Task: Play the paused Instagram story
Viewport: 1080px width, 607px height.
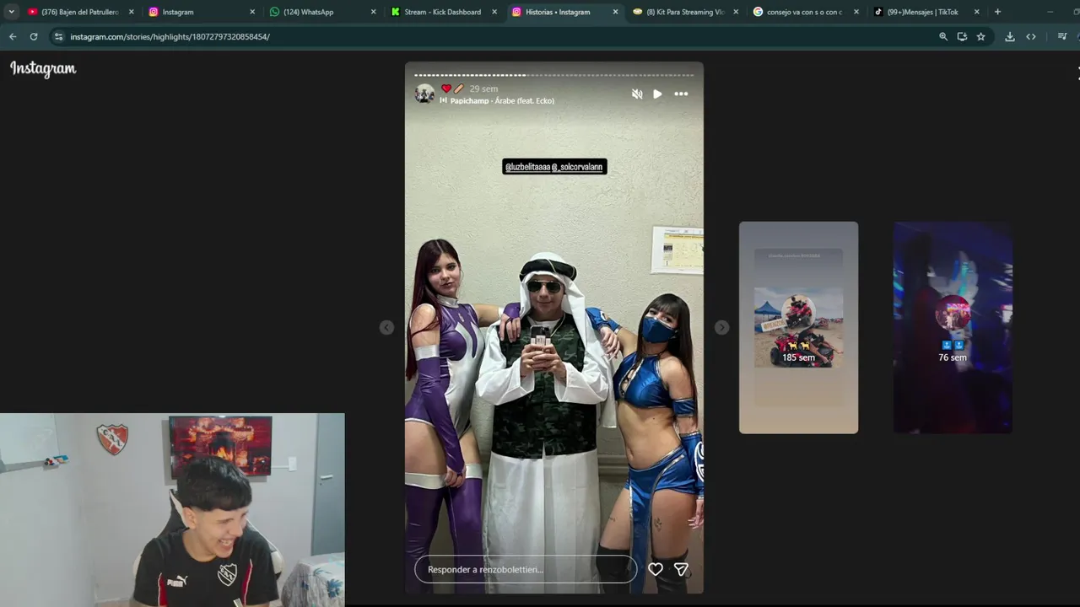Action: (x=657, y=94)
